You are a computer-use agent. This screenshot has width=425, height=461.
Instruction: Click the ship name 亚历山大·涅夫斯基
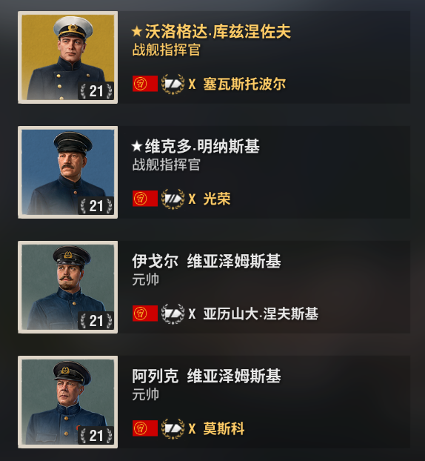tap(261, 314)
